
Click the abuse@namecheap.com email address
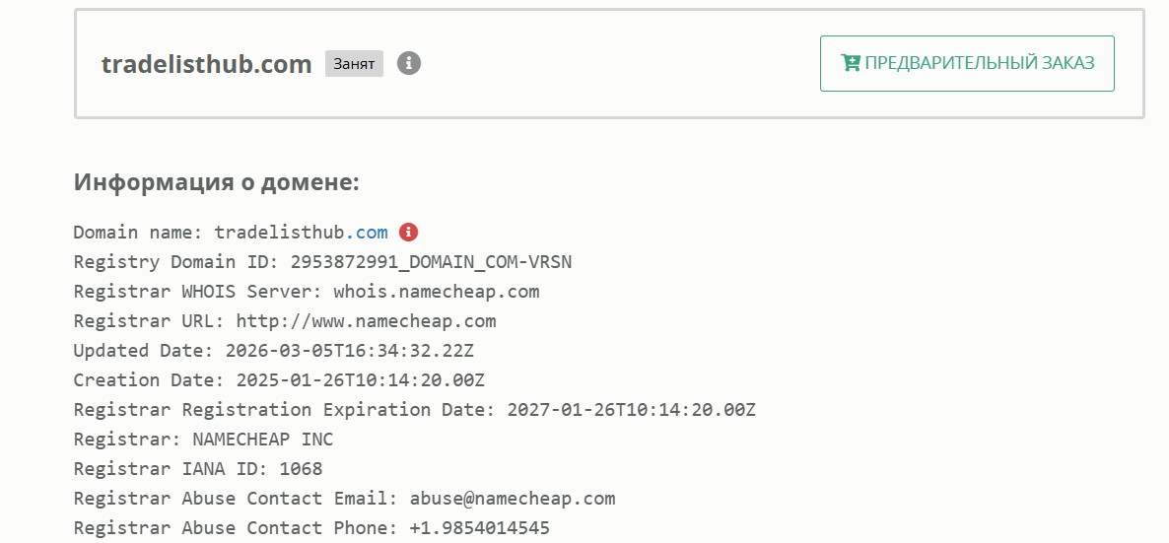(513, 499)
